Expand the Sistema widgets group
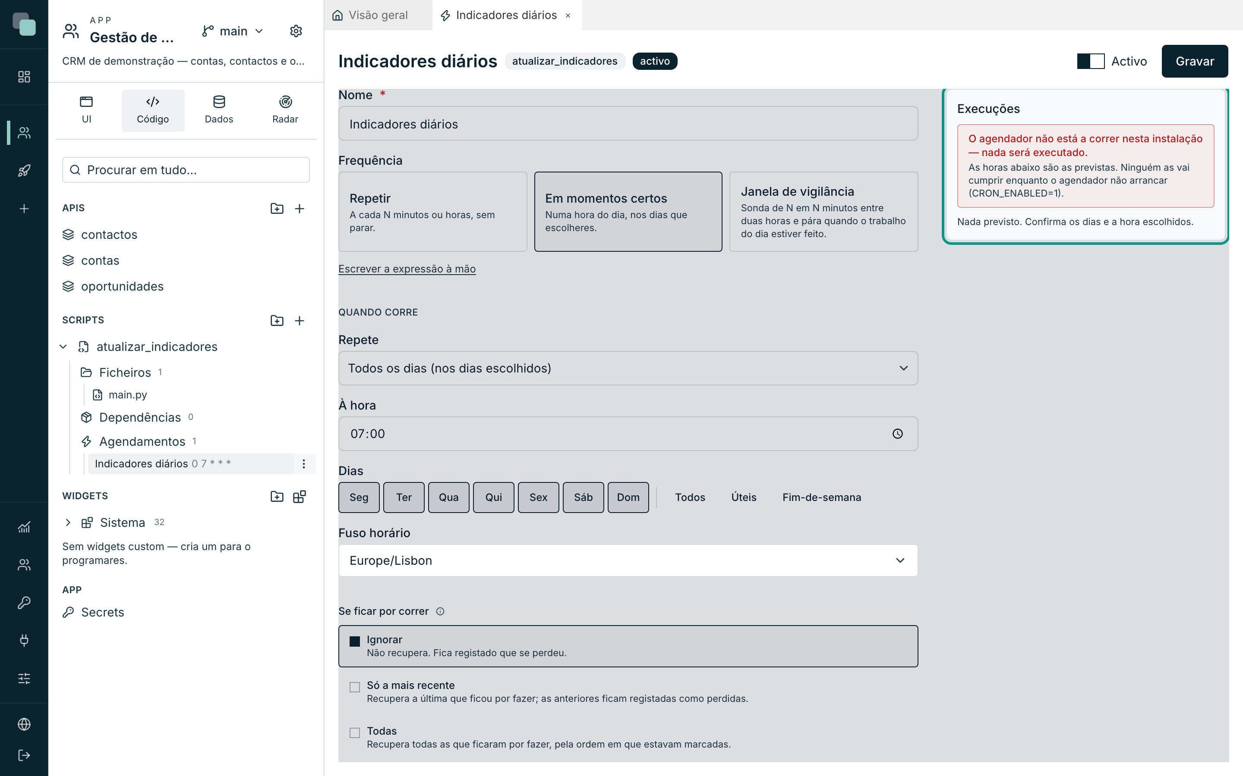The width and height of the screenshot is (1243, 776). (x=68, y=523)
